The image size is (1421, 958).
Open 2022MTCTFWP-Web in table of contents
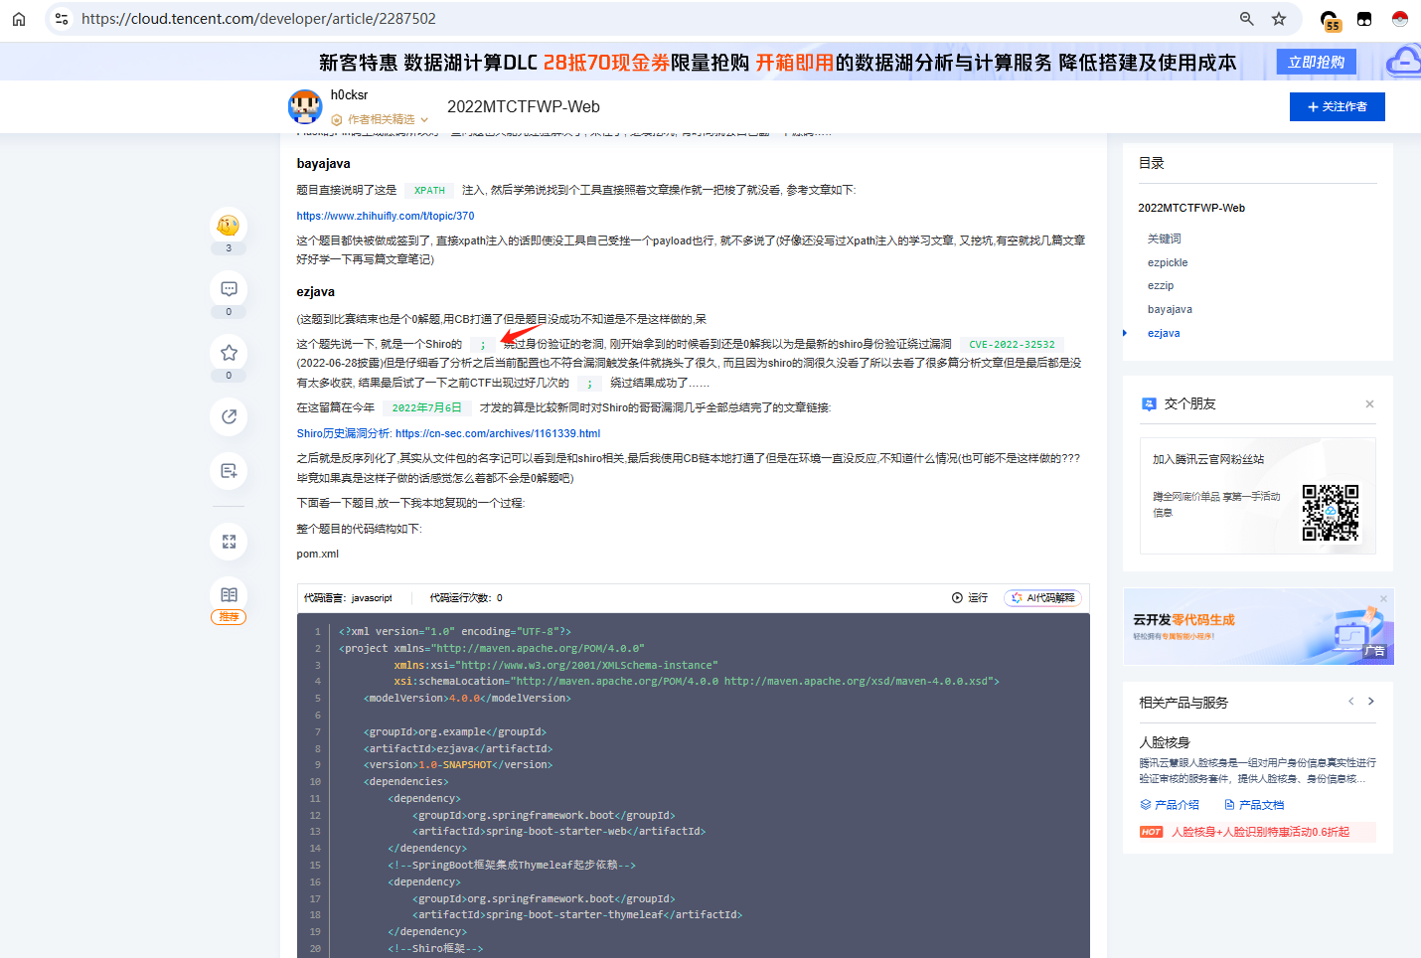(1191, 208)
